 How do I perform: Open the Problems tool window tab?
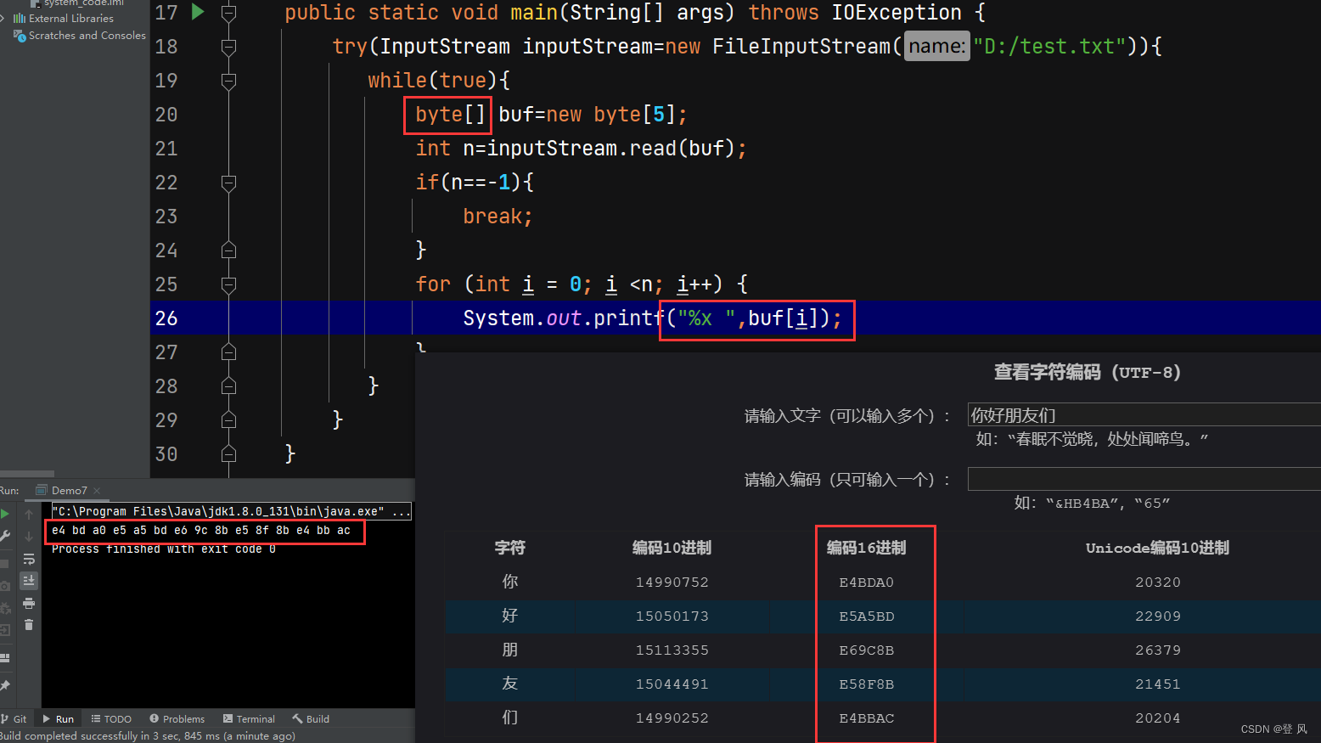(177, 719)
